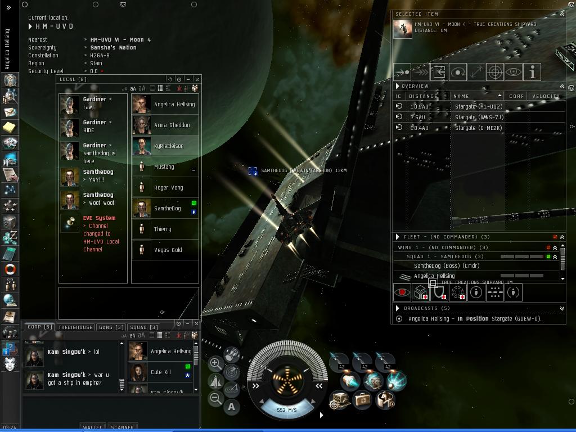Toggle Corp chat small font size
The height and width of the screenshot is (432, 576).
tap(124, 336)
